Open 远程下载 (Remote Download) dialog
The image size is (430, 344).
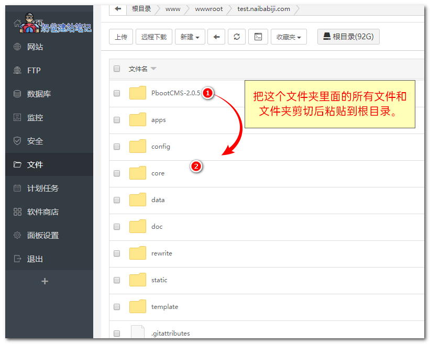(x=153, y=37)
